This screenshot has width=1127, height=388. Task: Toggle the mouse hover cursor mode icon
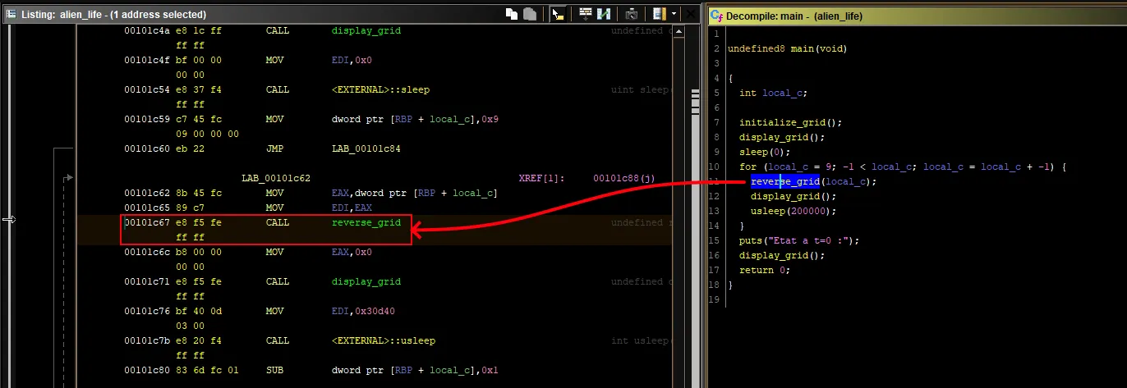(x=558, y=14)
